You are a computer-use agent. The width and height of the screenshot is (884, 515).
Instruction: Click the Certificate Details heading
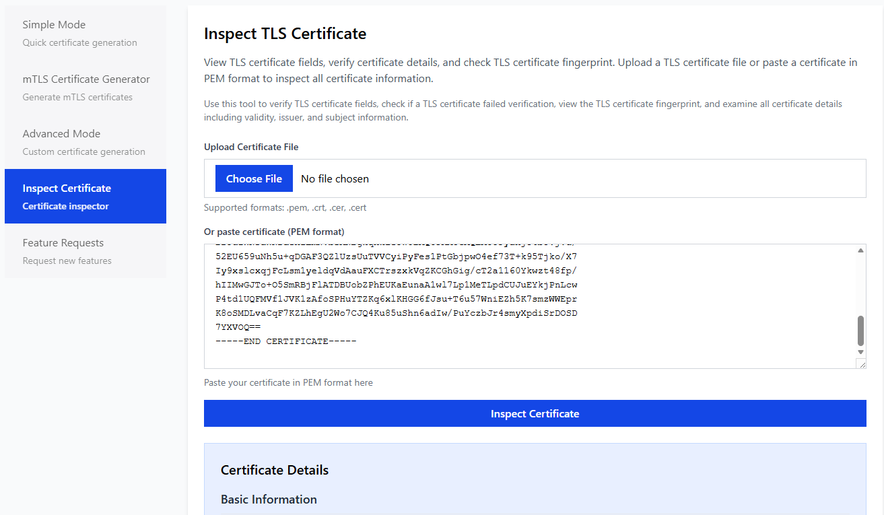pyautogui.click(x=274, y=469)
